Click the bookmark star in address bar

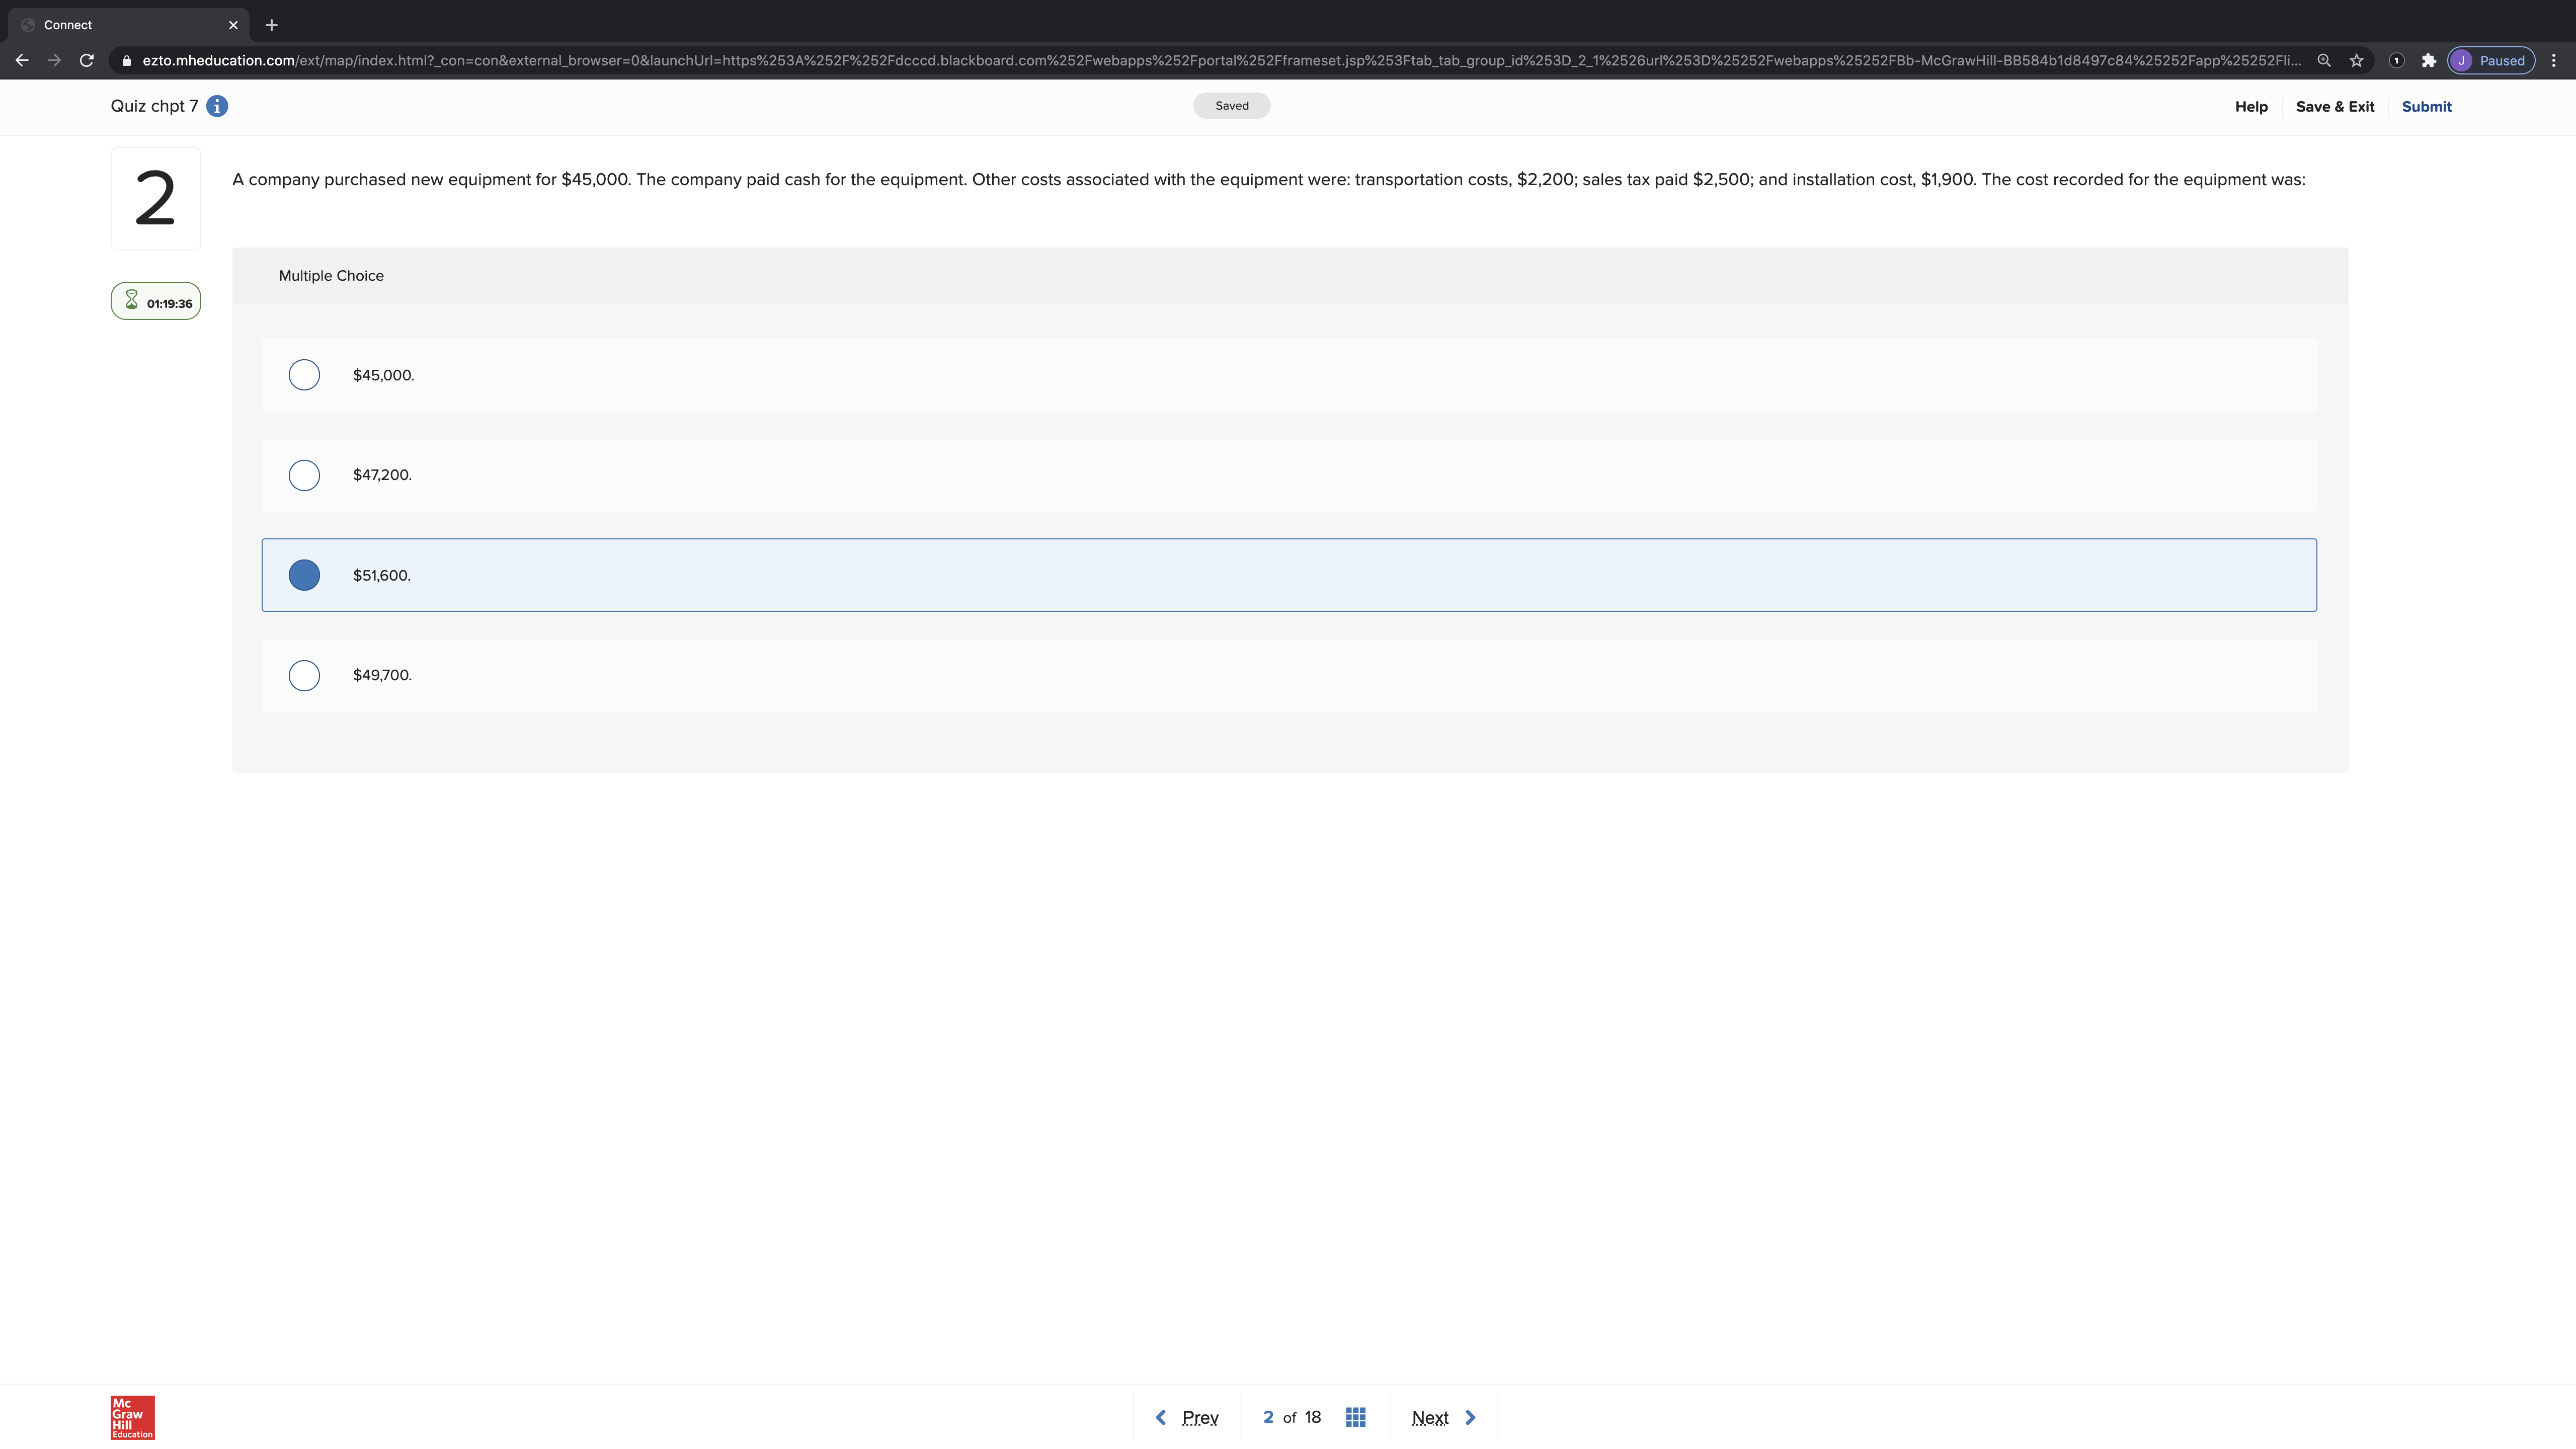point(2357,60)
